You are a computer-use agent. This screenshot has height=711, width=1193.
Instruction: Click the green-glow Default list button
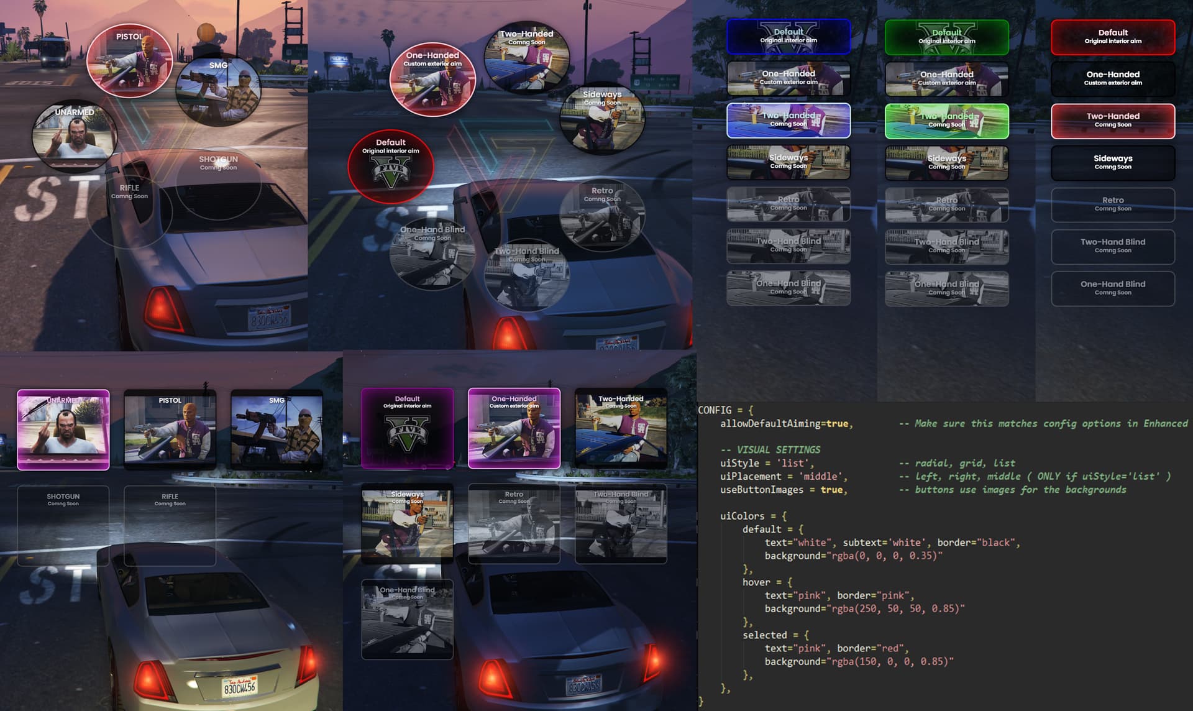[x=946, y=37]
